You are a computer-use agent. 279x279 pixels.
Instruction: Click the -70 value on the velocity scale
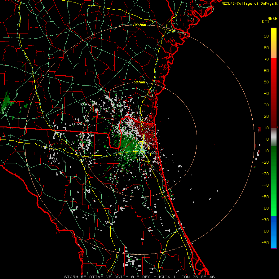tap(265, 220)
